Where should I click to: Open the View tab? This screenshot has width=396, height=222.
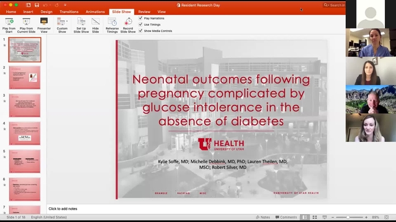(161, 12)
